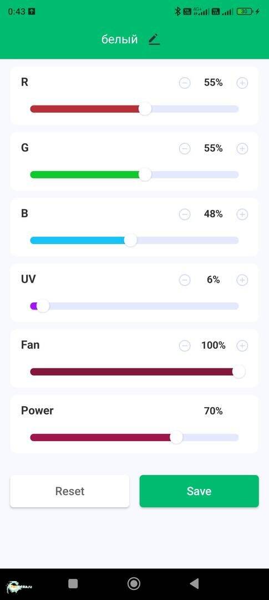Viewport: 269px width, 600px height.
Task: Tap the Android back navigation arrow
Action: (x=195, y=583)
